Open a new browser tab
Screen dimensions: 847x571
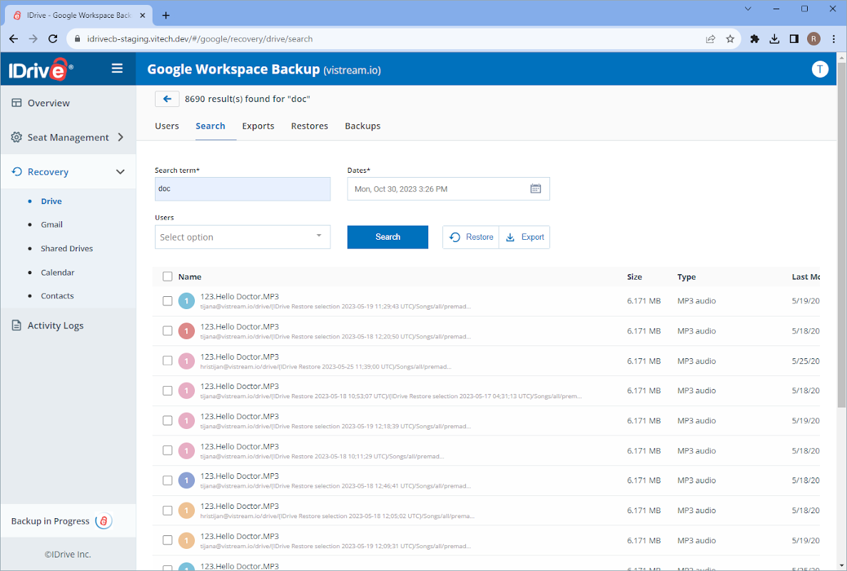pos(166,15)
